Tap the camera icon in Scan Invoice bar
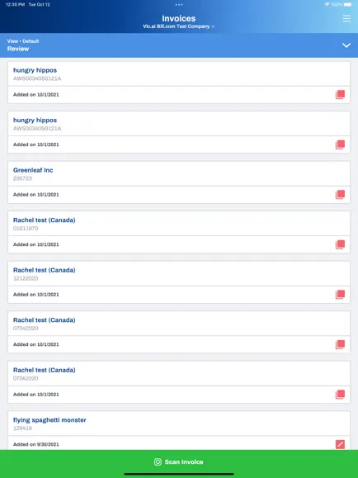 click(x=158, y=461)
